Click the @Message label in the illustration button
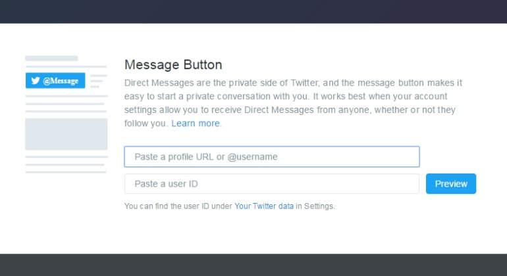The width and height of the screenshot is (507, 276). click(x=61, y=81)
